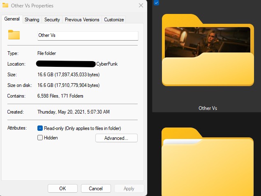The height and width of the screenshot is (196, 261).
Task: Click the folder icon beside the name field
Action: (14, 35)
